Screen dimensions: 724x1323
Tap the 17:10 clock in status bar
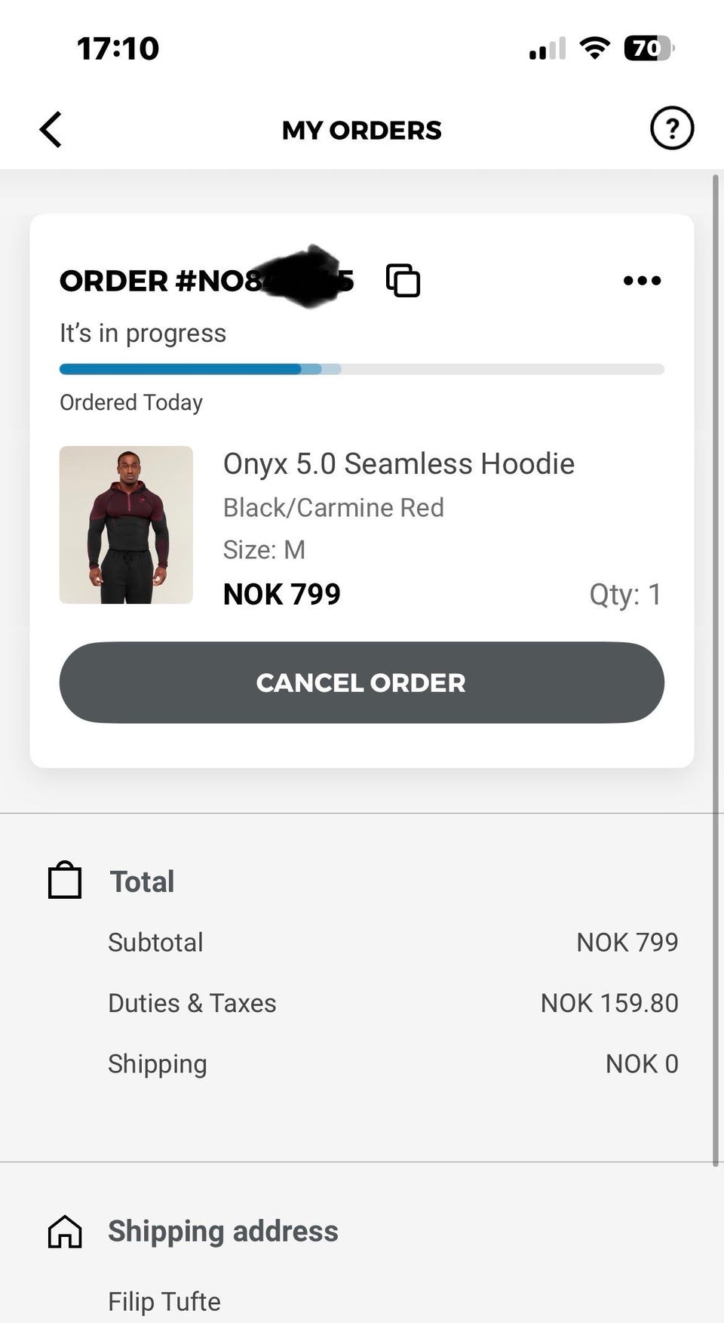(x=118, y=48)
